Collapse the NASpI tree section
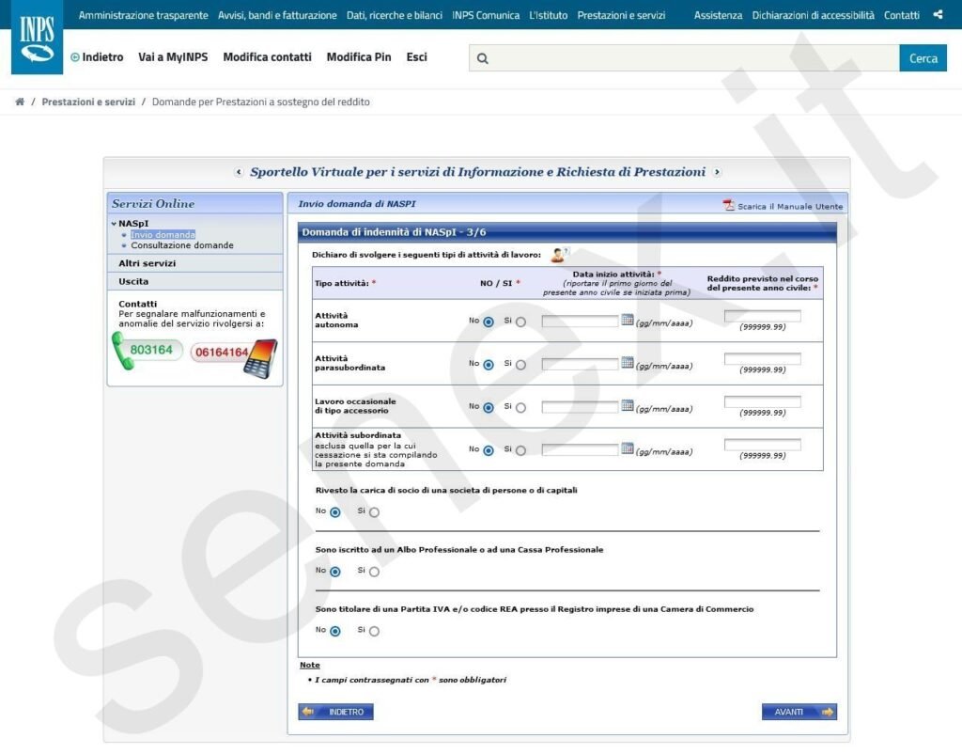962x754 pixels. coord(115,224)
